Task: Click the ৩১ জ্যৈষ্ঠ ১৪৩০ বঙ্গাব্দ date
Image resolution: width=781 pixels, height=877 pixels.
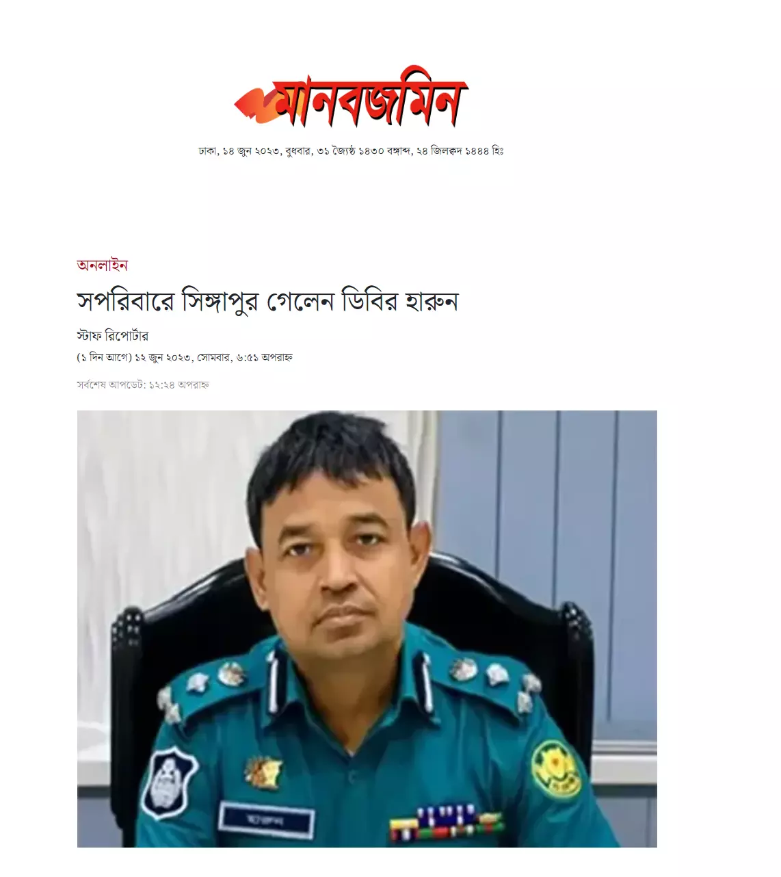Action: pyautogui.click(x=363, y=150)
